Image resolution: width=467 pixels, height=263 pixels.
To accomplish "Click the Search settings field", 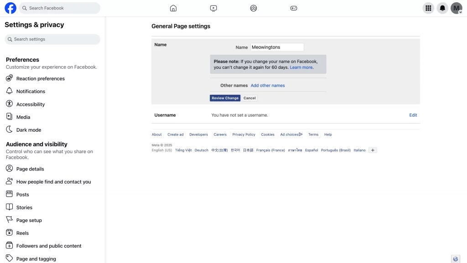I will pyautogui.click(x=52, y=39).
